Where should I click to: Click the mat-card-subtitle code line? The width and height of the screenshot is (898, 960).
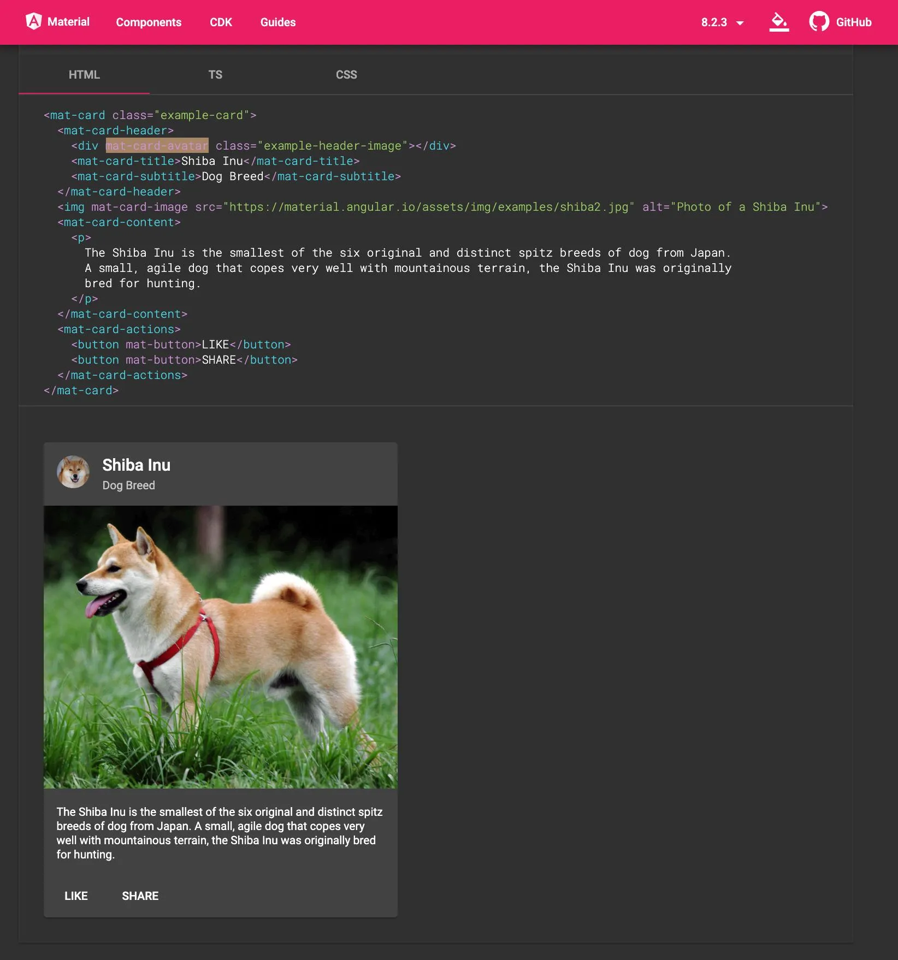pos(236,176)
